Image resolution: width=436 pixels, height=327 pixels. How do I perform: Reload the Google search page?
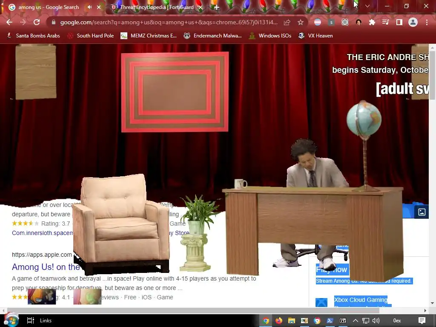(x=37, y=22)
